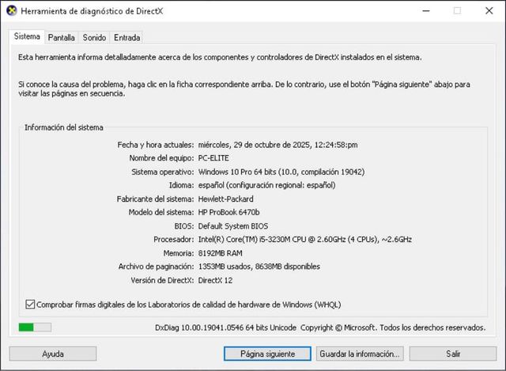Viewport: 506px width, 371px height.
Task: Select language value español (configuración regional)
Action: (x=266, y=185)
